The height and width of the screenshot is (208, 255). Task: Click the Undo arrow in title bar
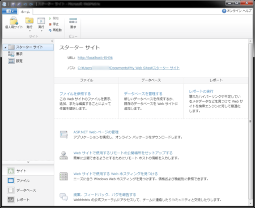pos(25,4)
